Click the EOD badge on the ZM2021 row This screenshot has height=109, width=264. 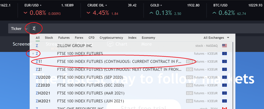click(x=189, y=101)
